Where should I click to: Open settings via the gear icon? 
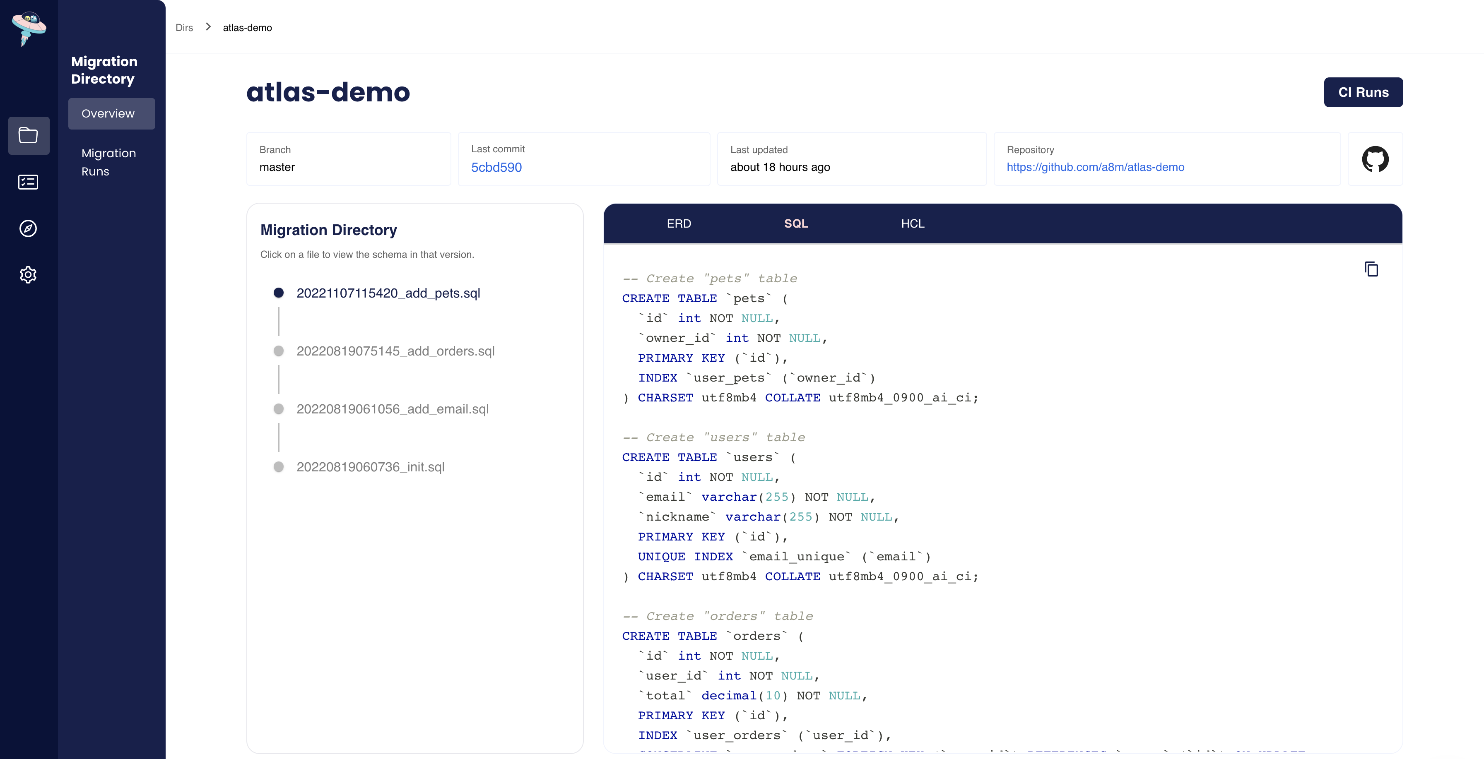[29, 275]
